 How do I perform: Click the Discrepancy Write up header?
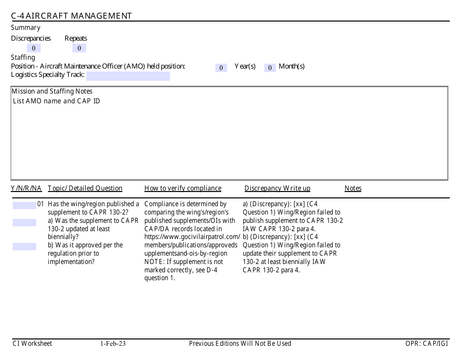coord(277,189)
